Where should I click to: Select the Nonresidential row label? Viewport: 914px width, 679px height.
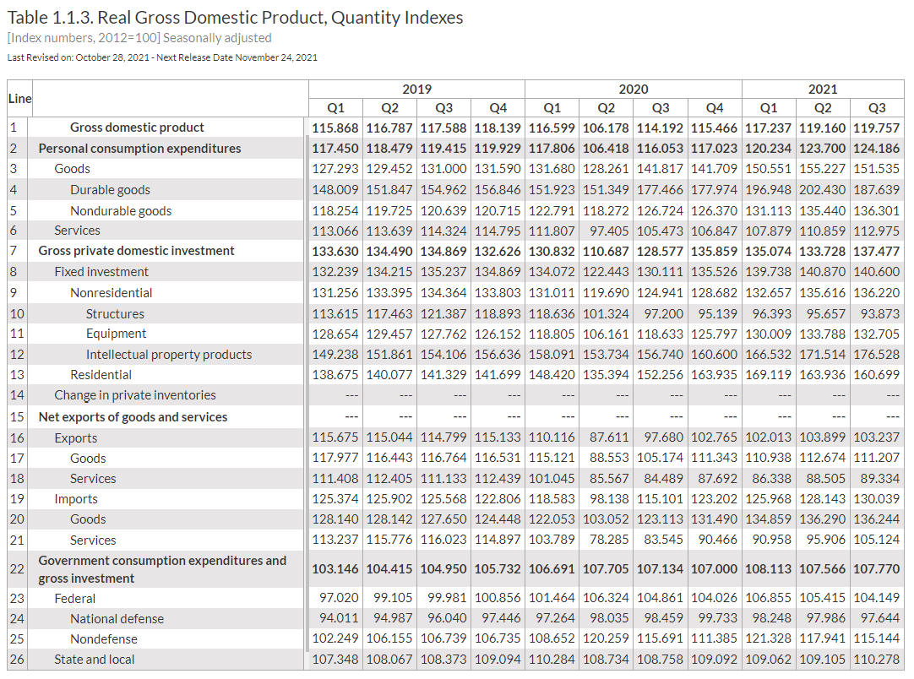tap(112, 293)
